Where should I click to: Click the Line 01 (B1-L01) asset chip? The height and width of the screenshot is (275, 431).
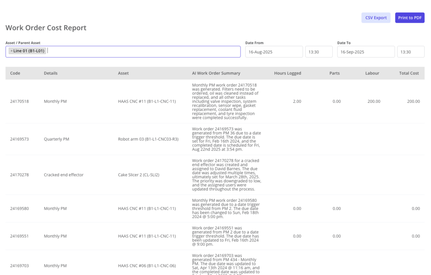pos(27,51)
